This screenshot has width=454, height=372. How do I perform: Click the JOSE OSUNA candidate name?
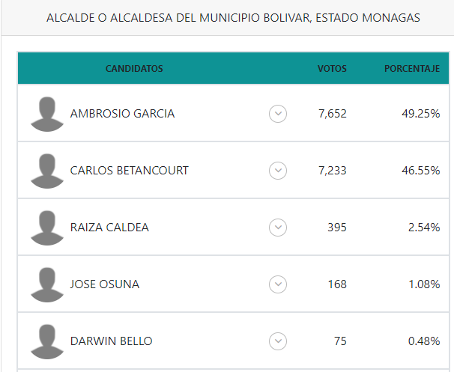(105, 284)
